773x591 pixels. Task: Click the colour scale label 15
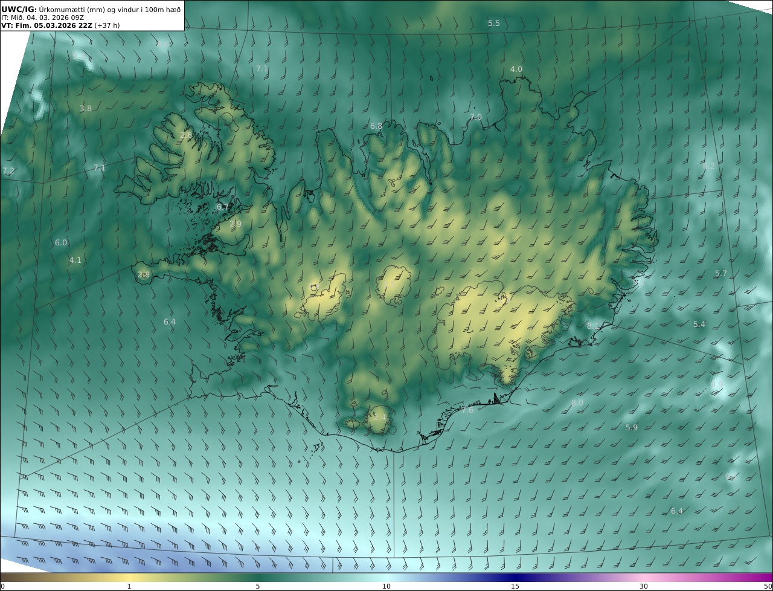[515, 586]
